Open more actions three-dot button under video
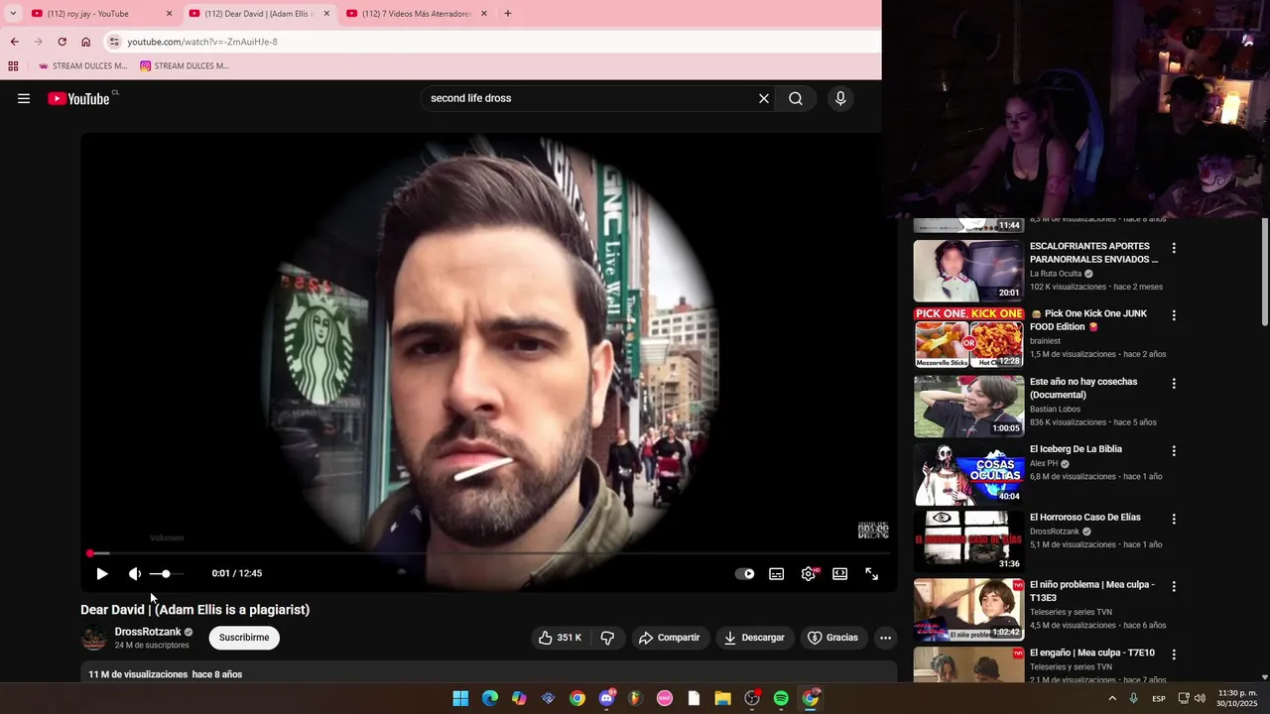The height and width of the screenshot is (714, 1270). (885, 638)
